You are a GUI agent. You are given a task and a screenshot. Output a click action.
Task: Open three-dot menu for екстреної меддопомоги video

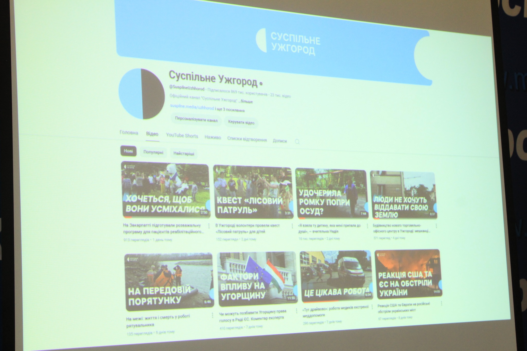[372, 307]
